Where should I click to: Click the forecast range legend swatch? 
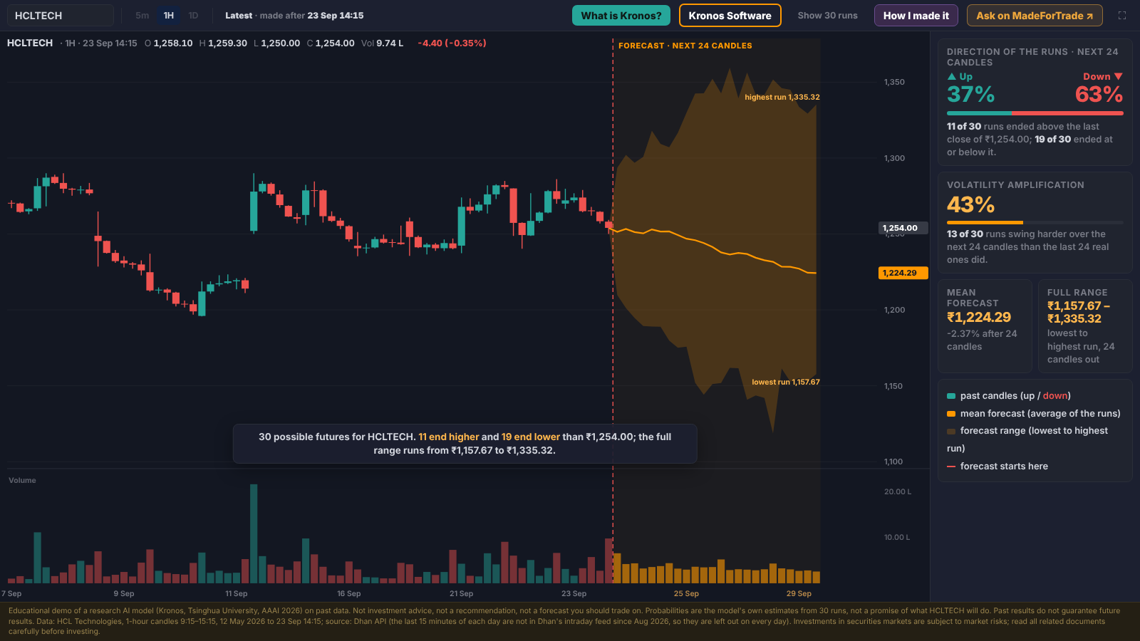point(951,431)
